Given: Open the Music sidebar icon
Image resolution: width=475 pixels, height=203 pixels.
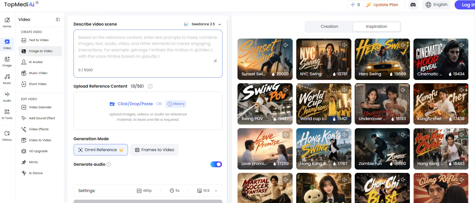Looking at the screenshot, I should click(x=7, y=79).
